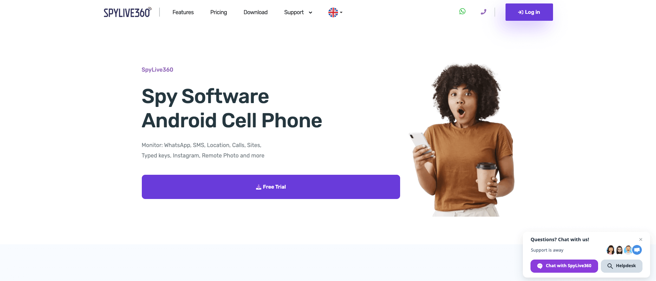Start the Free Trial button

click(x=271, y=187)
